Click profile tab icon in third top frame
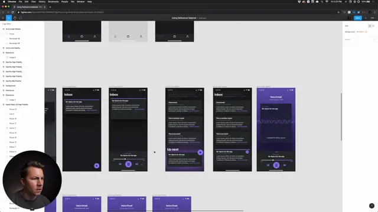This screenshot has height=212, width=378. [187, 37]
